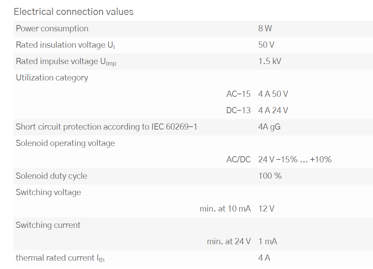This screenshot has height=269, width=373.
Task: Select the "Power consumption" row label
Action: [x=52, y=28]
